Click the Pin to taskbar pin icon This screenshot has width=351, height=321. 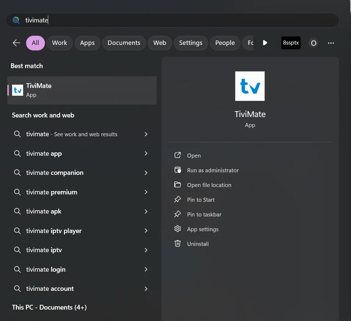pyautogui.click(x=178, y=214)
